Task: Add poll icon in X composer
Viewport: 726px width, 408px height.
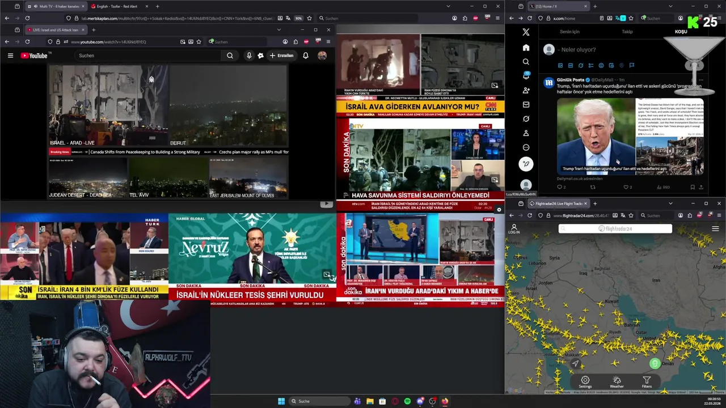Action: pyautogui.click(x=591, y=65)
